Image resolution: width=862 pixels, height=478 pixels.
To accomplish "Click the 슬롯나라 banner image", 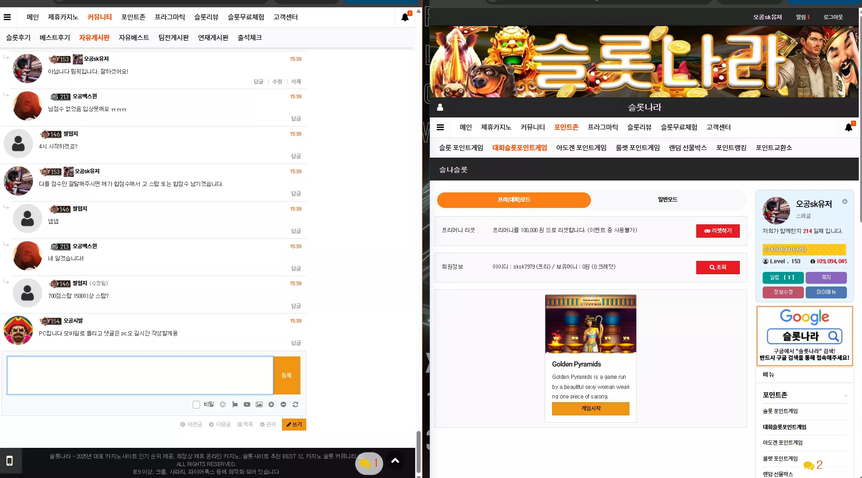I will 644,62.
